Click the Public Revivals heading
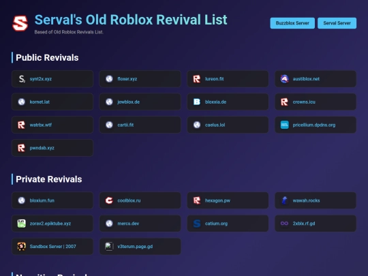This screenshot has height=276, width=368. tap(47, 58)
